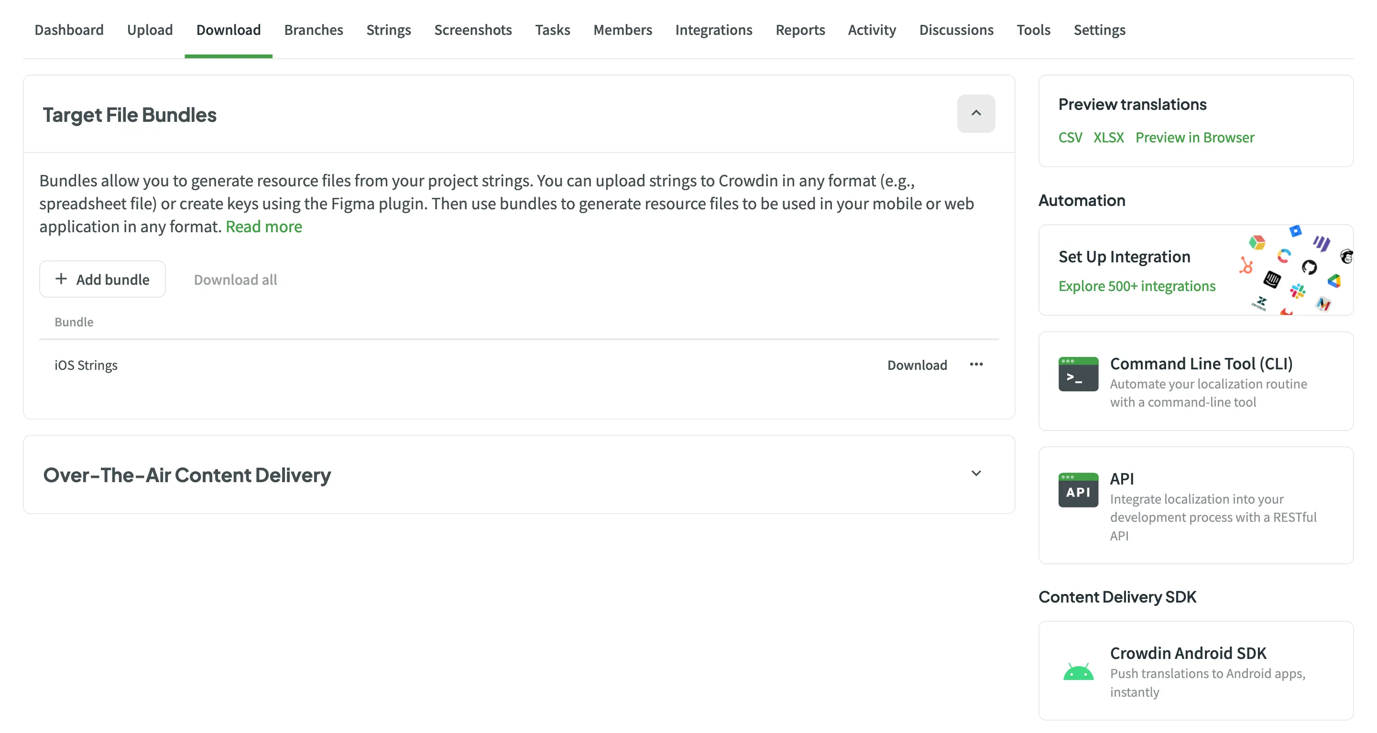
Task: Download the CSV preview translations
Action: pyautogui.click(x=1070, y=138)
